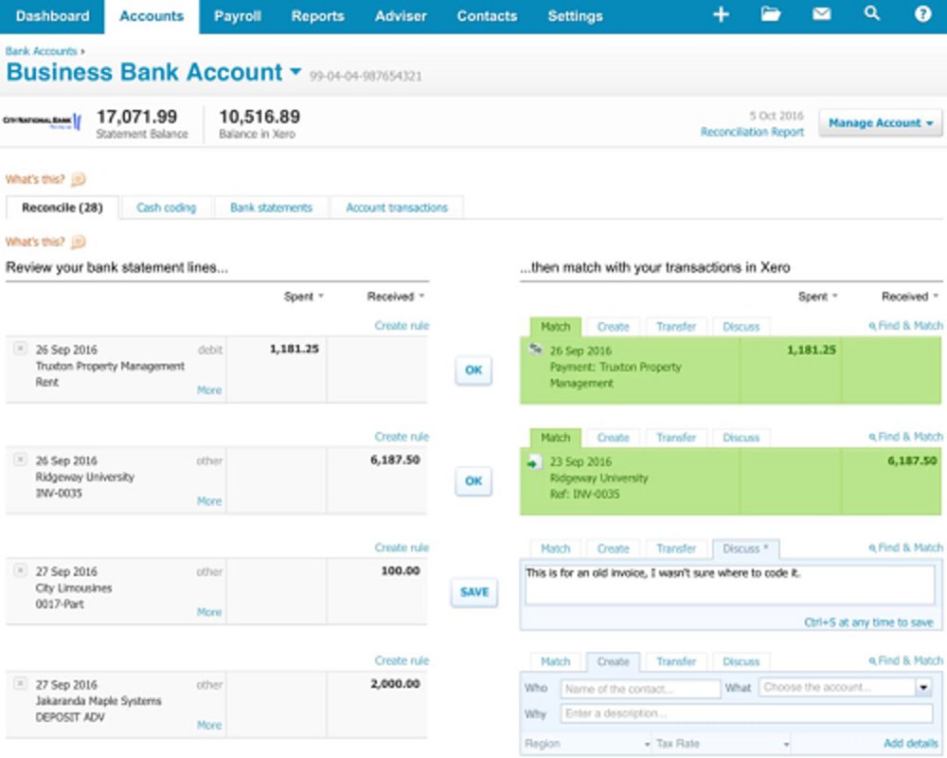Click the green arrow icon beside Ridgeway matched transaction
The image size is (947, 758).
534,463
